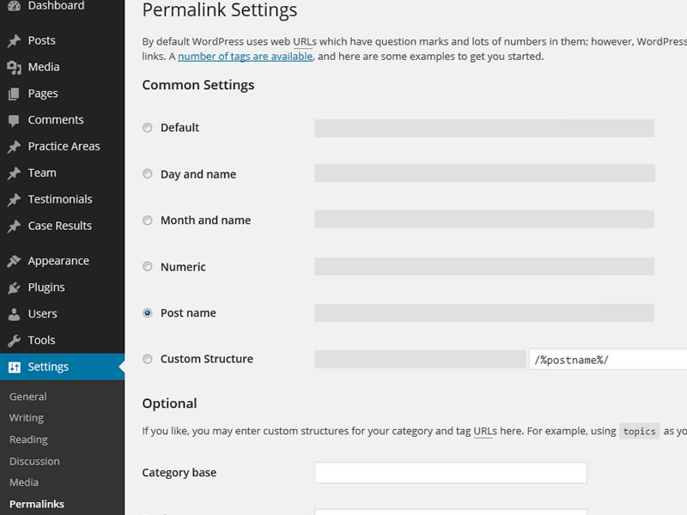Image resolution: width=687 pixels, height=515 pixels.
Task: Go to the General settings submenu
Action: pyautogui.click(x=28, y=397)
